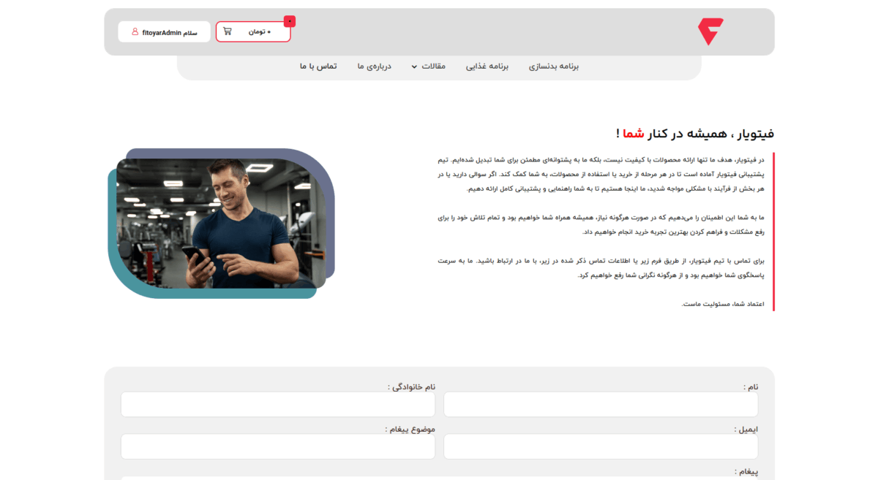This screenshot has height=480, width=878.
Task: Click the red cart item count badge
Action: tap(290, 21)
